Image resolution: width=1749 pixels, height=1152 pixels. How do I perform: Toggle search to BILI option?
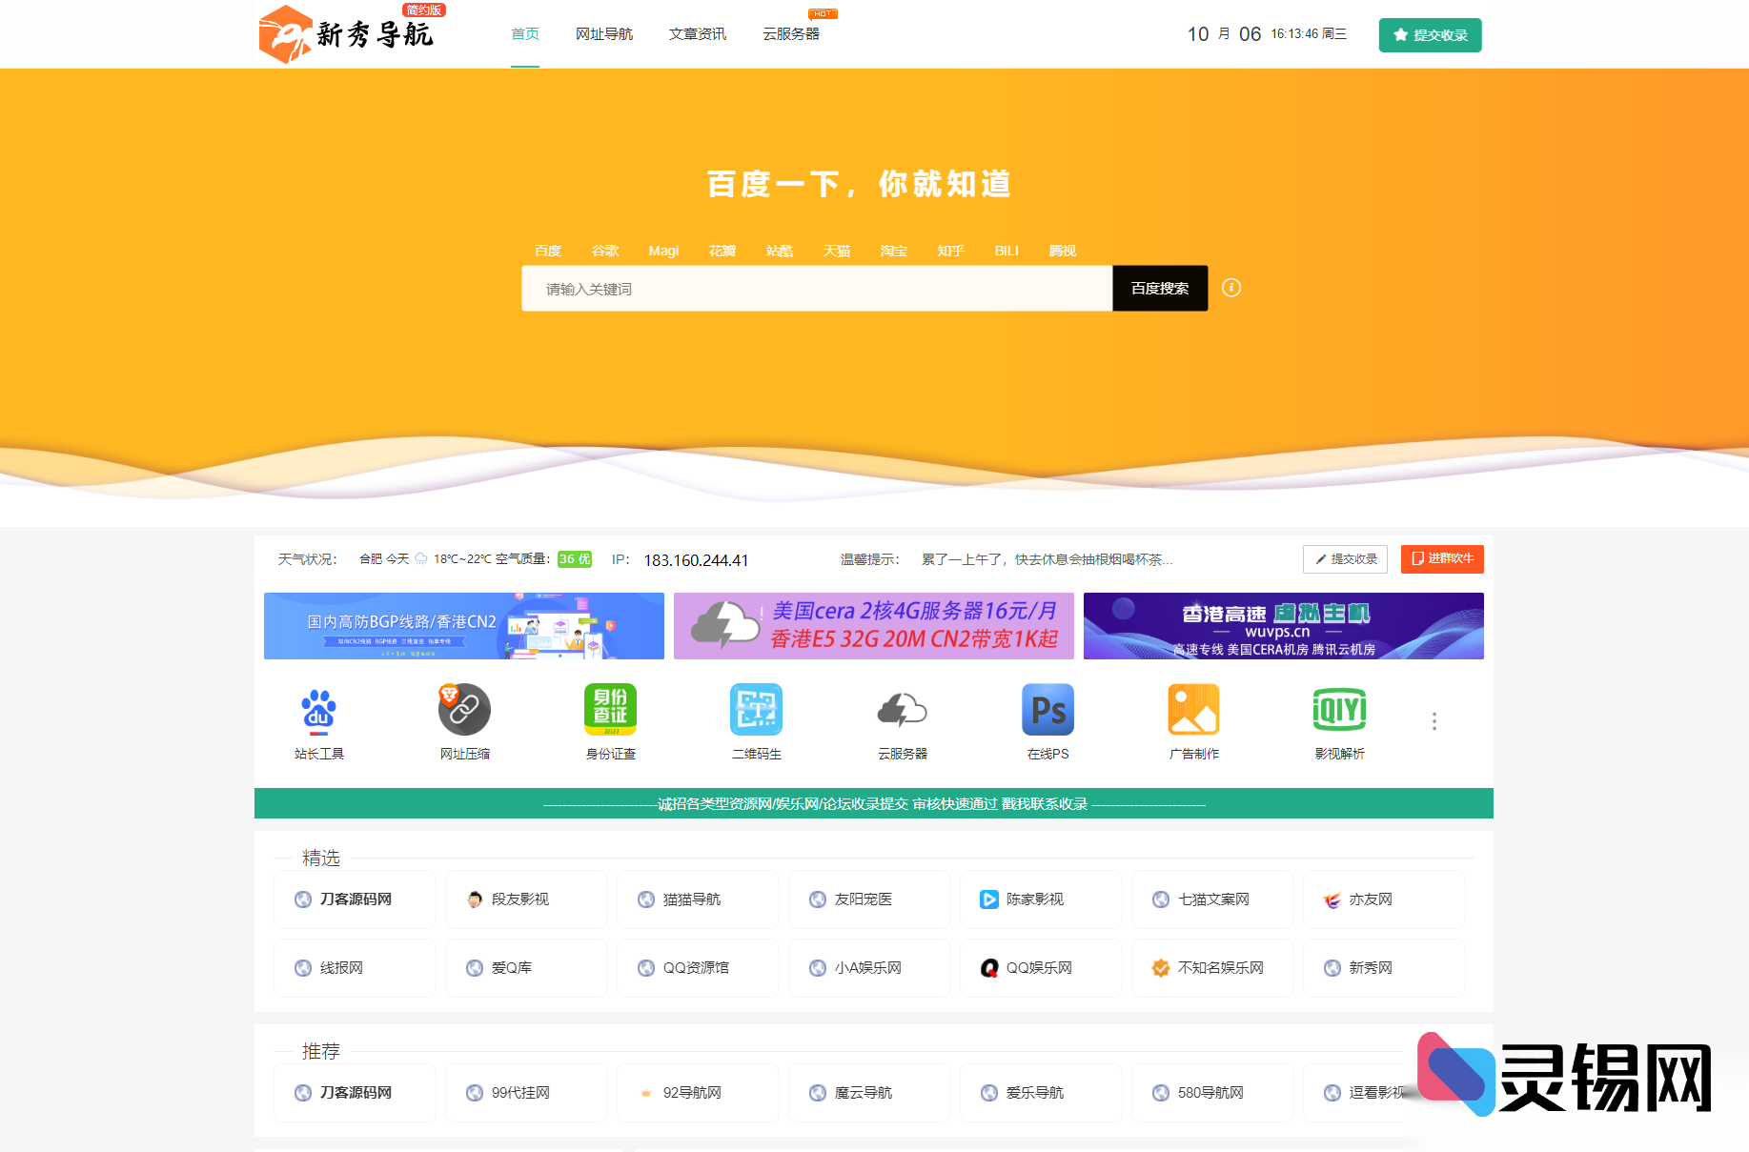tap(1006, 251)
